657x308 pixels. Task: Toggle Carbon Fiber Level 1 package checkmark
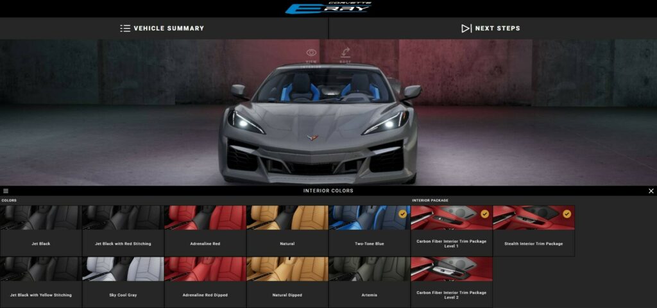point(484,214)
